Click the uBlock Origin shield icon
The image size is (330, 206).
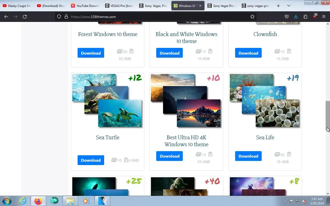(x=315, y=16)
